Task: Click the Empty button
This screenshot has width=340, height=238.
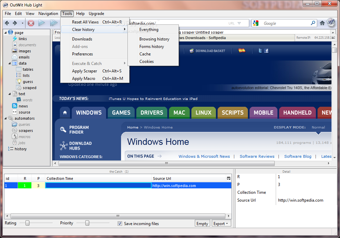Action: point(202,223)
